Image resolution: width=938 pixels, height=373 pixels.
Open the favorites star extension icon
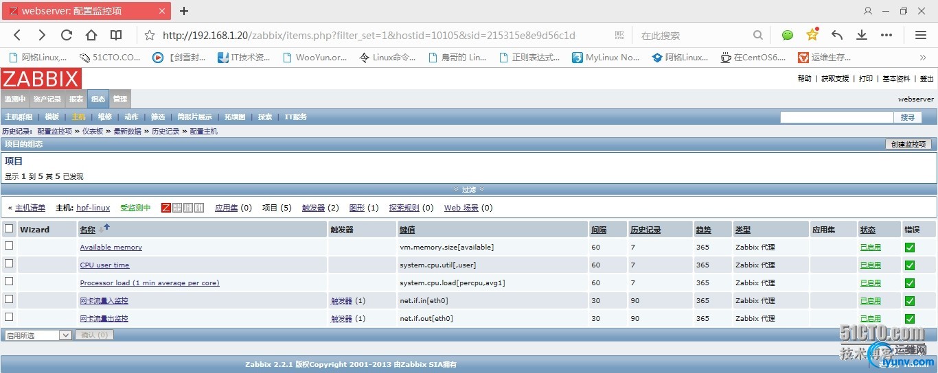pos(812,35)
